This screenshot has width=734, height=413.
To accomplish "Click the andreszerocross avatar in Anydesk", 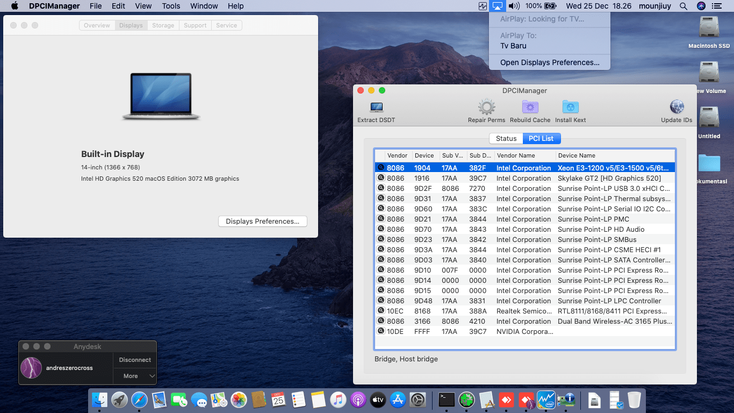I will (31, 368).
